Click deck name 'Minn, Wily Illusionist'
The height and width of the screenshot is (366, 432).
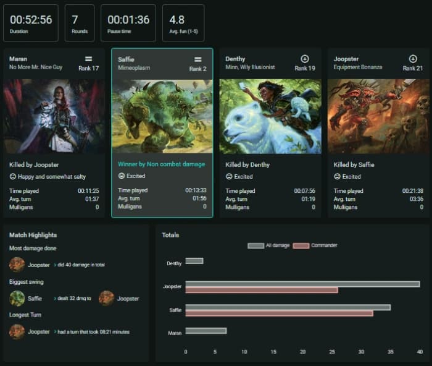coord(250,67)
